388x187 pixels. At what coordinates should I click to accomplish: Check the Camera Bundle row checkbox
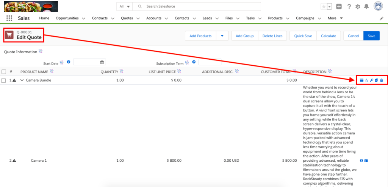4,80
